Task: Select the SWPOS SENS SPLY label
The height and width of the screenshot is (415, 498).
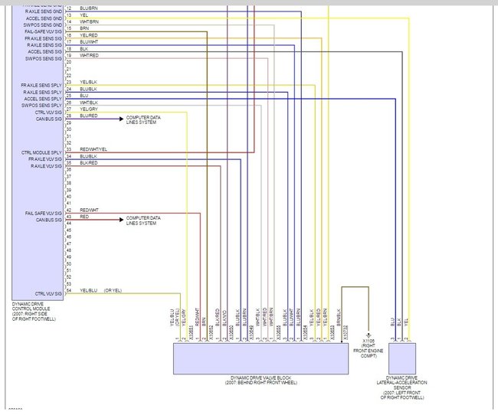Action: coord(41,106)
